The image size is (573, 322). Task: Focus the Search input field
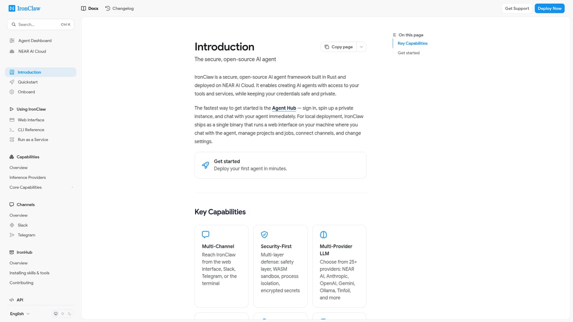point(41,25)
